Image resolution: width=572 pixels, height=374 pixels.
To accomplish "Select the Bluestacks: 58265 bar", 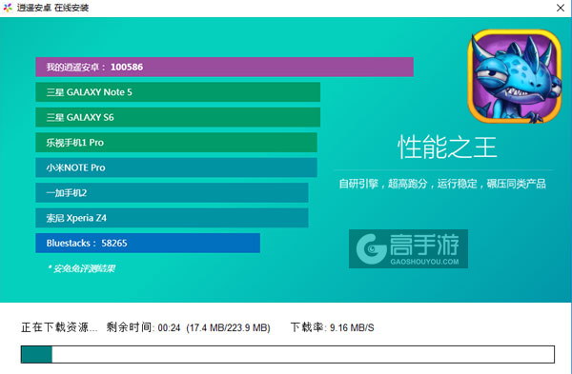I will pyautogui.click(x=148, y=243).
